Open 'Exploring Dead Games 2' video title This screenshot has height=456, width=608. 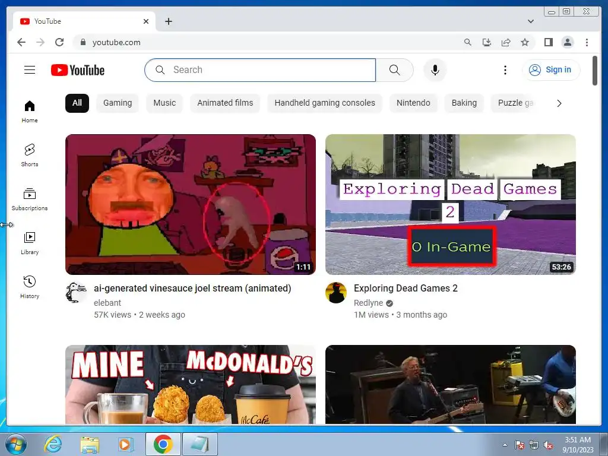click(x=406, y=288)
